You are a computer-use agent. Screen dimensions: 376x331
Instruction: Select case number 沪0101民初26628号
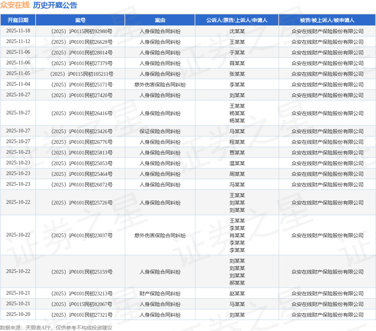(x=91, y=42)
